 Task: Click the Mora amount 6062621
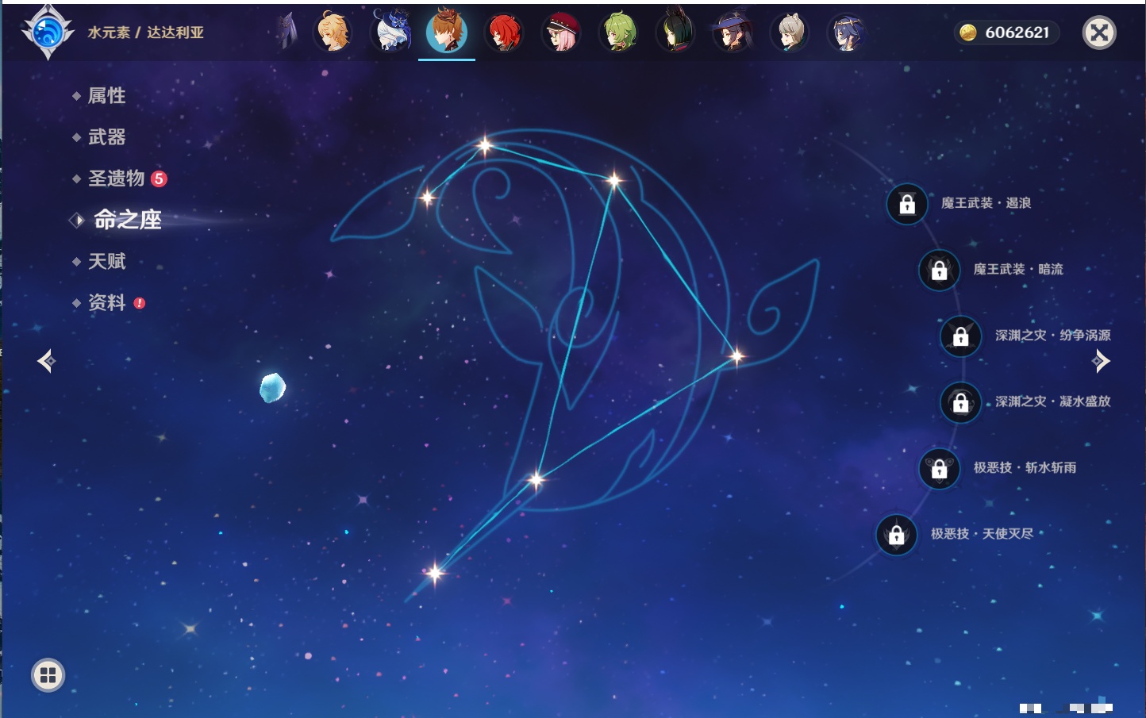pos(1017,33)
